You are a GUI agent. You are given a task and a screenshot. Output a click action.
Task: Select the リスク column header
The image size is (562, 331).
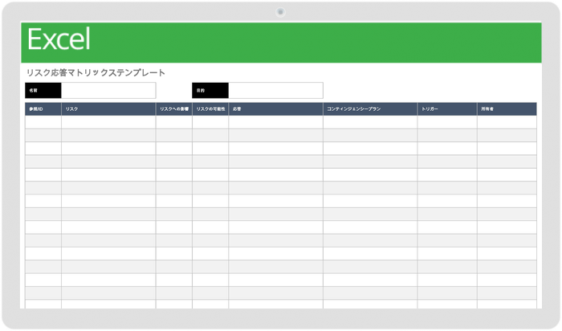[x=108, y=109]
